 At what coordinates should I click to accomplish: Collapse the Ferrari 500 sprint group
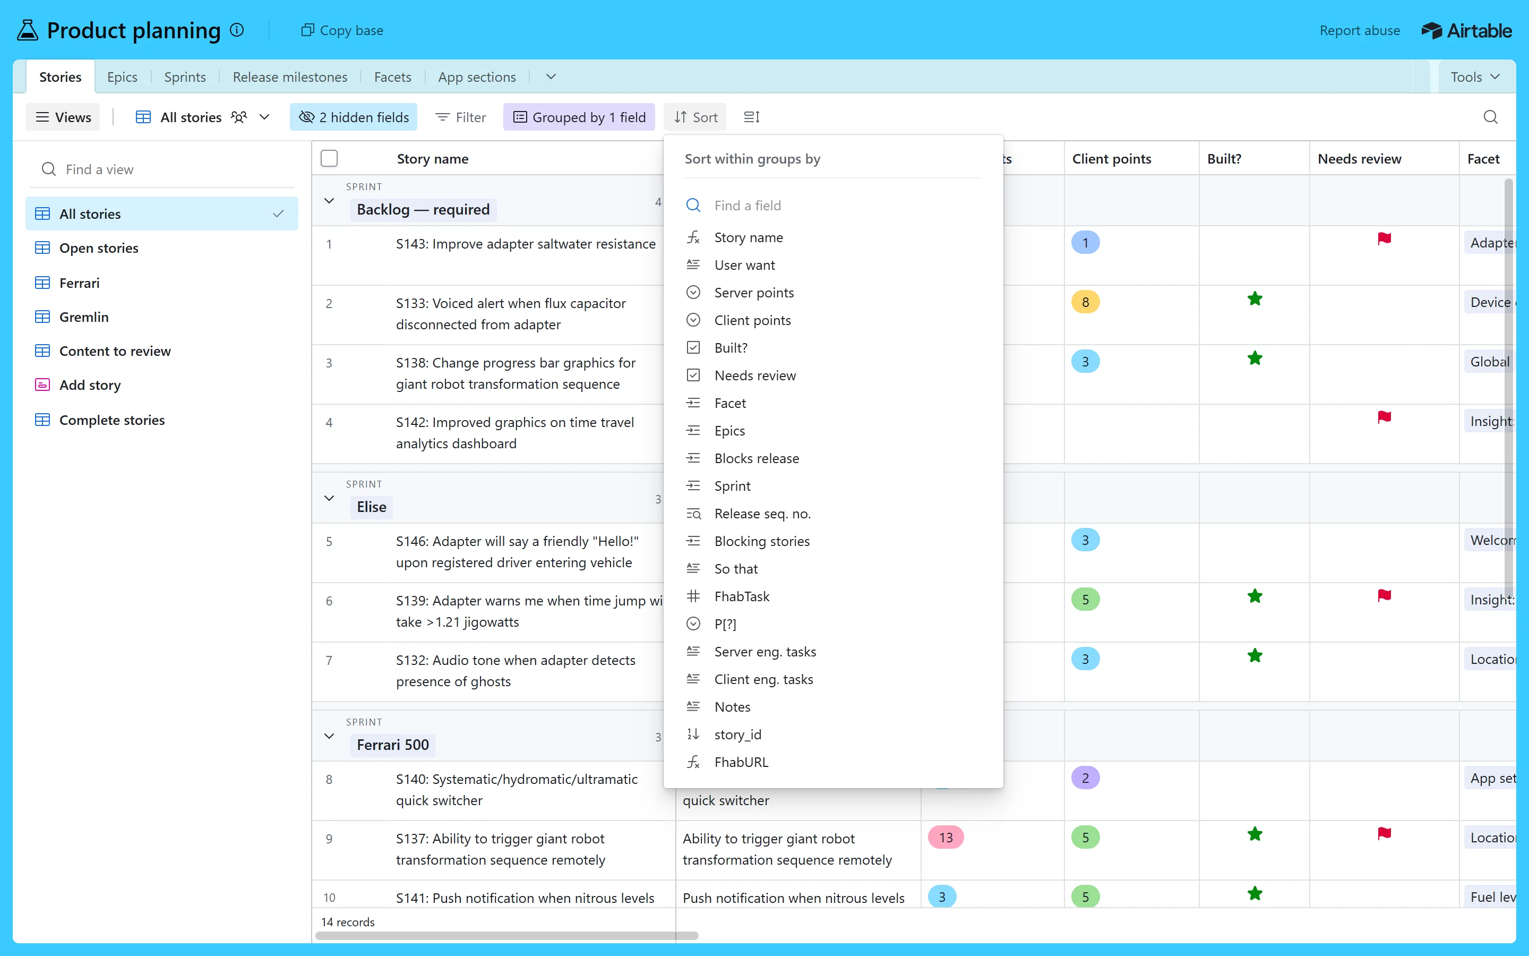pos(329,736)
